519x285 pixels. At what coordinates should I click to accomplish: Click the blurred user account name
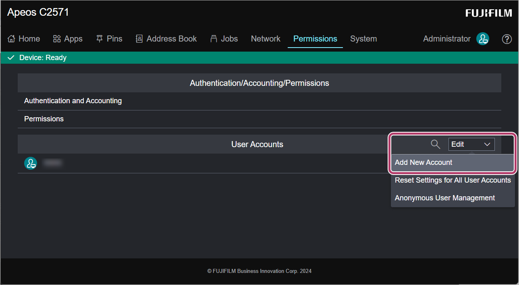tap(52, 163)
